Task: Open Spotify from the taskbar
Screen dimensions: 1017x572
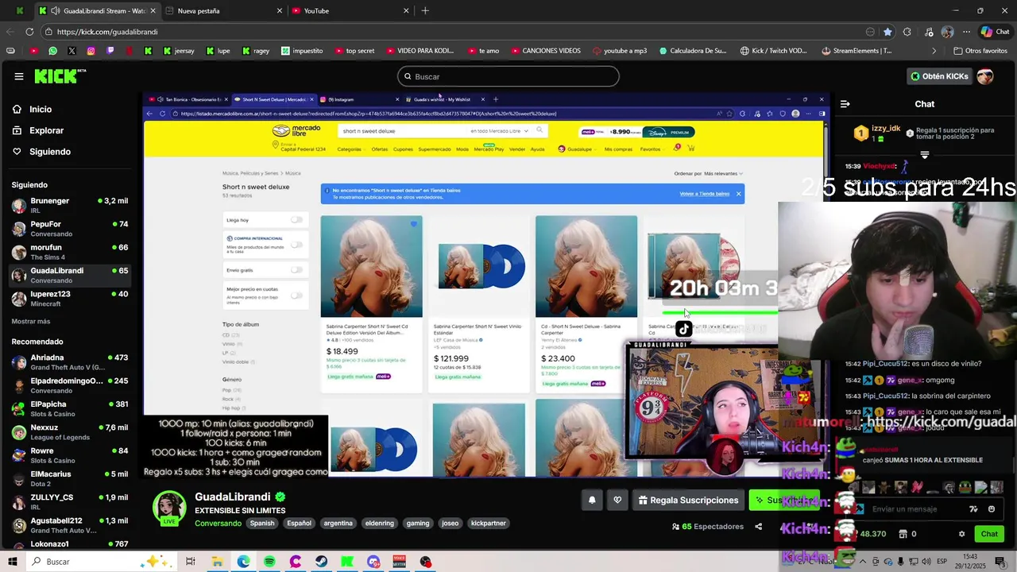Action: [x=269, y=562]
